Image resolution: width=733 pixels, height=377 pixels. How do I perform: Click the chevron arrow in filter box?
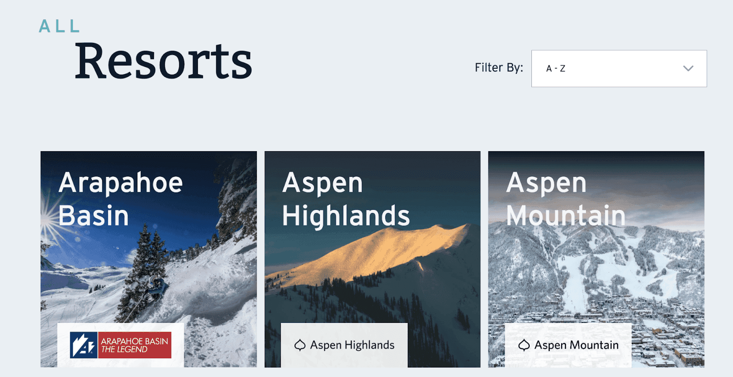click(688, 69)
